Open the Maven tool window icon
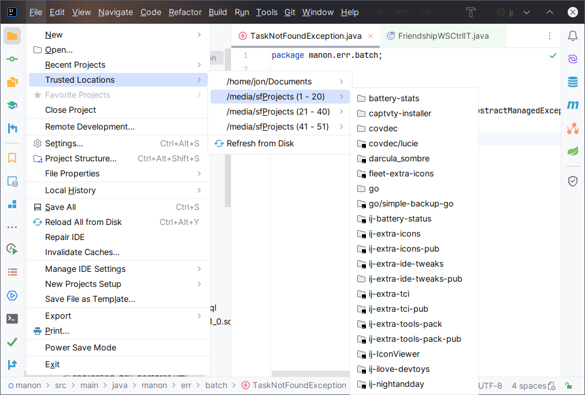This screenshot has width=585, height=395. click(573, 105)
